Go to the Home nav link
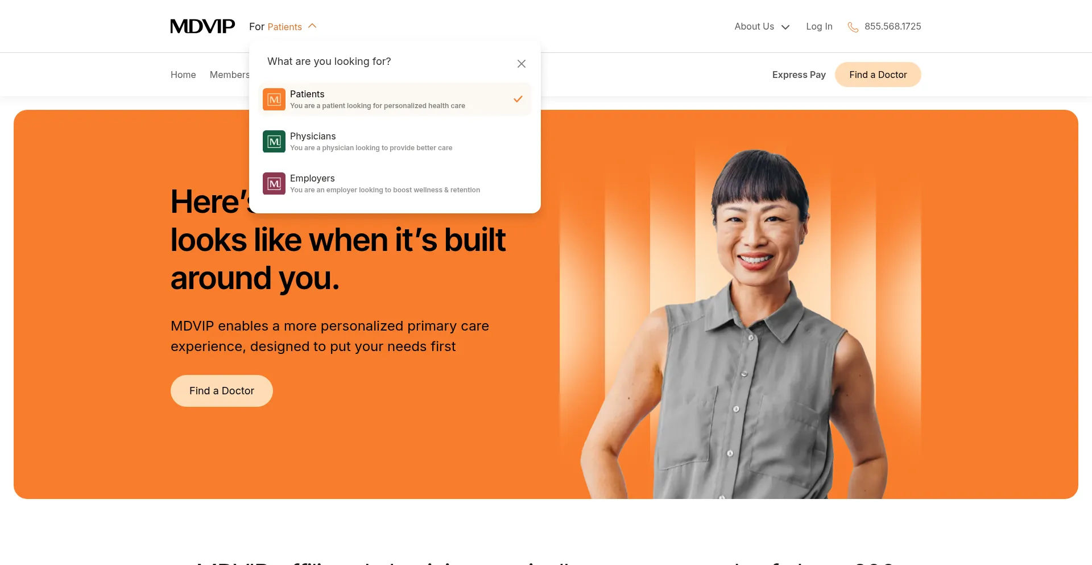The width and height of the screenshot is (1092, 565). pyautogui.click(x=183, y=75)
